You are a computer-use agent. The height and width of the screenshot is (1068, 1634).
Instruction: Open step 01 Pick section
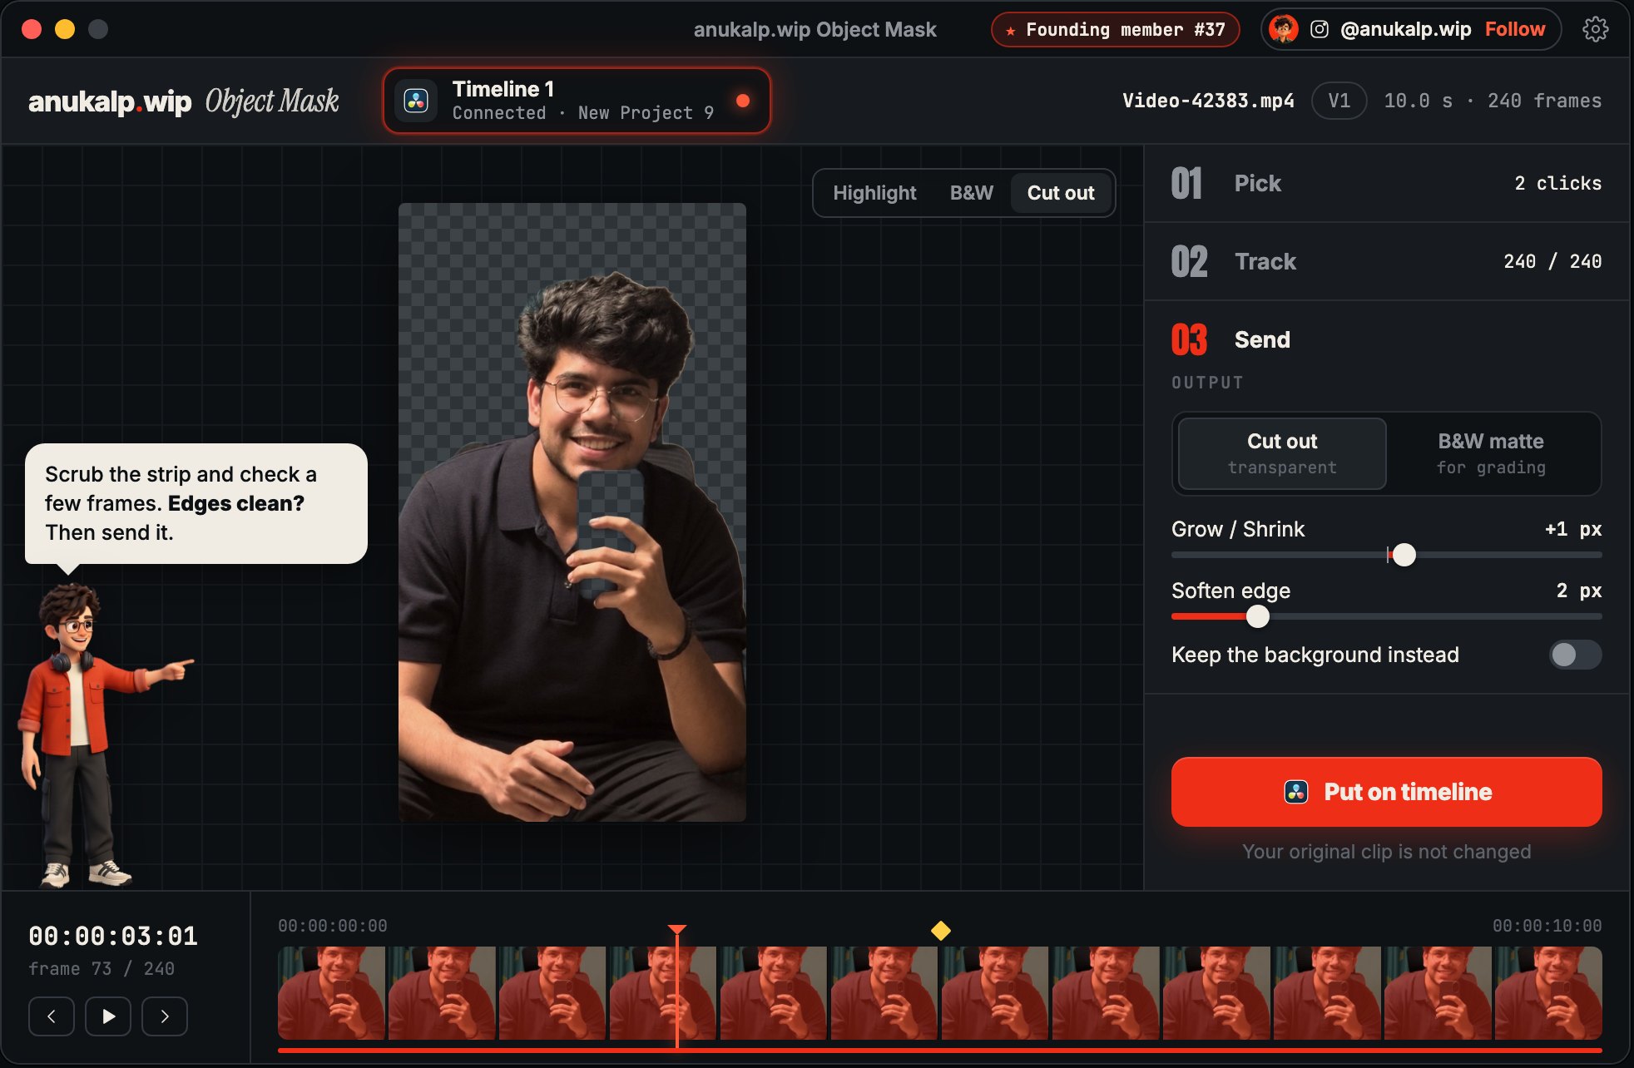pos(1386,183)
